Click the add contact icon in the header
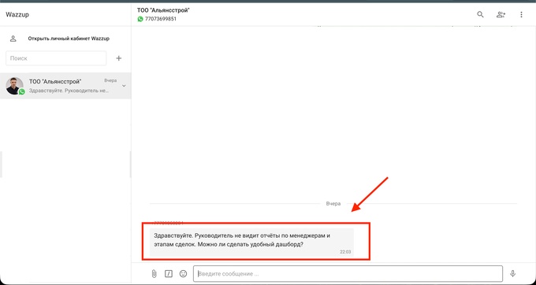 coord(501,14)
